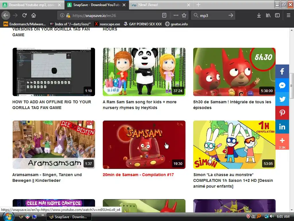This screenshot has height=221, width=294.
Task: Share on LinkedIn sidebar icon
Action: [x=282, y=127]
